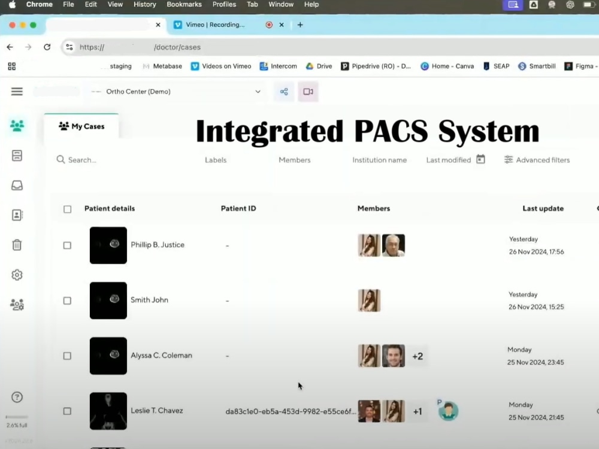Open Phillip B. Justice scan thumbnail
Image resolution: width=599 pixels, height=449 pixels.
[108, 245]
